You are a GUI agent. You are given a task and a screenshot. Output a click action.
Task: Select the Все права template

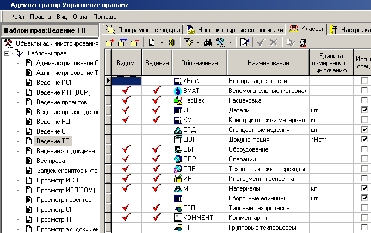point(51,161)
